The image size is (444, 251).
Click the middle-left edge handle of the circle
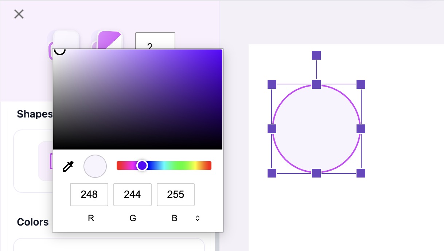coord(272,129)
